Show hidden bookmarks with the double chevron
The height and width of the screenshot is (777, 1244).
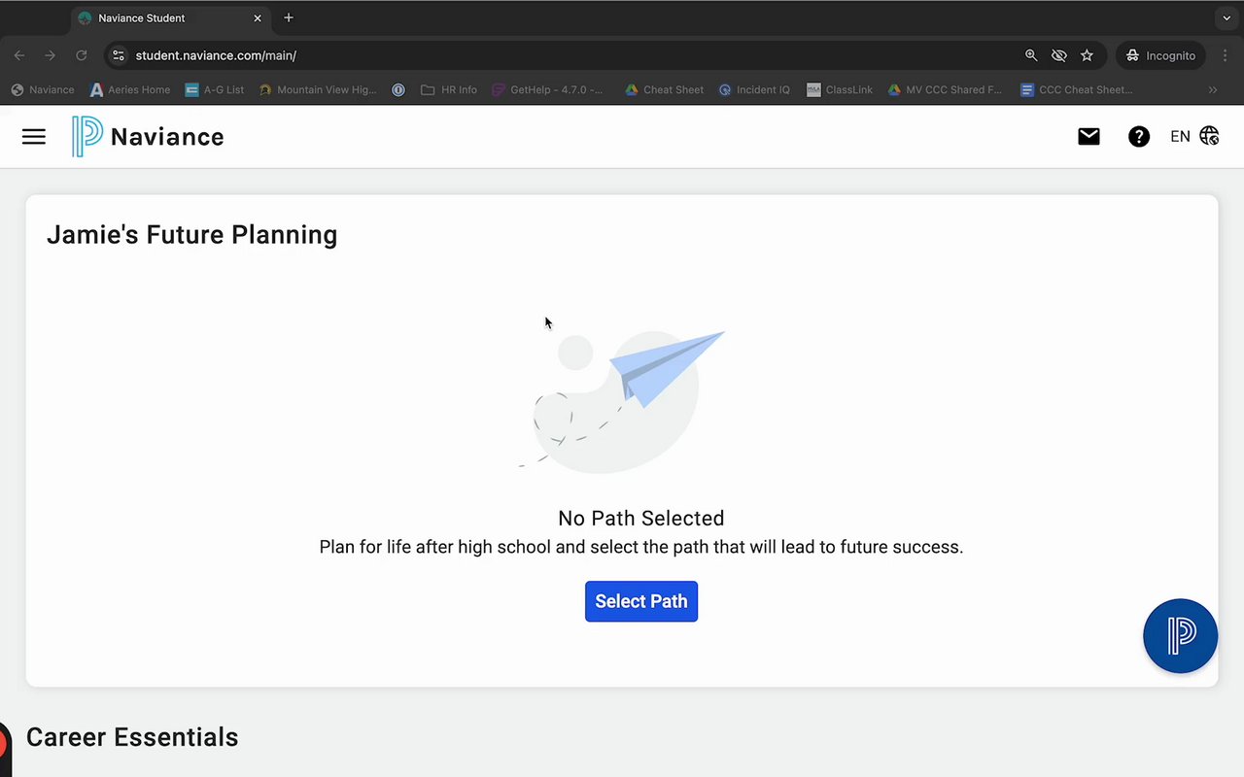(1213, 89)
